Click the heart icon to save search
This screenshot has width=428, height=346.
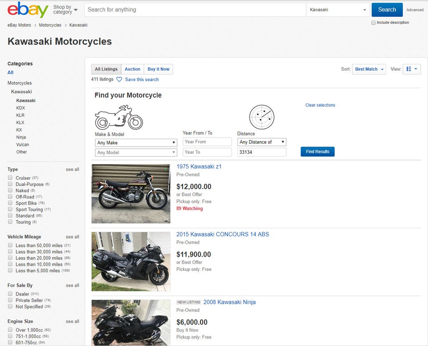119,79
